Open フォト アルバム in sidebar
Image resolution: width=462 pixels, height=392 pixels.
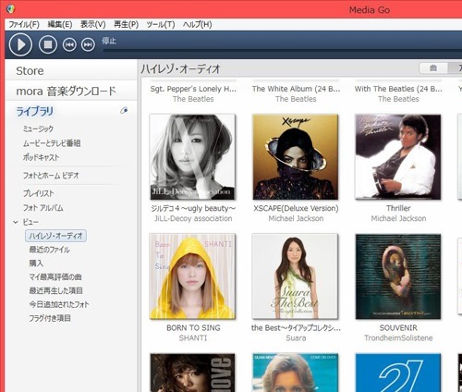[x=43, y=208]
